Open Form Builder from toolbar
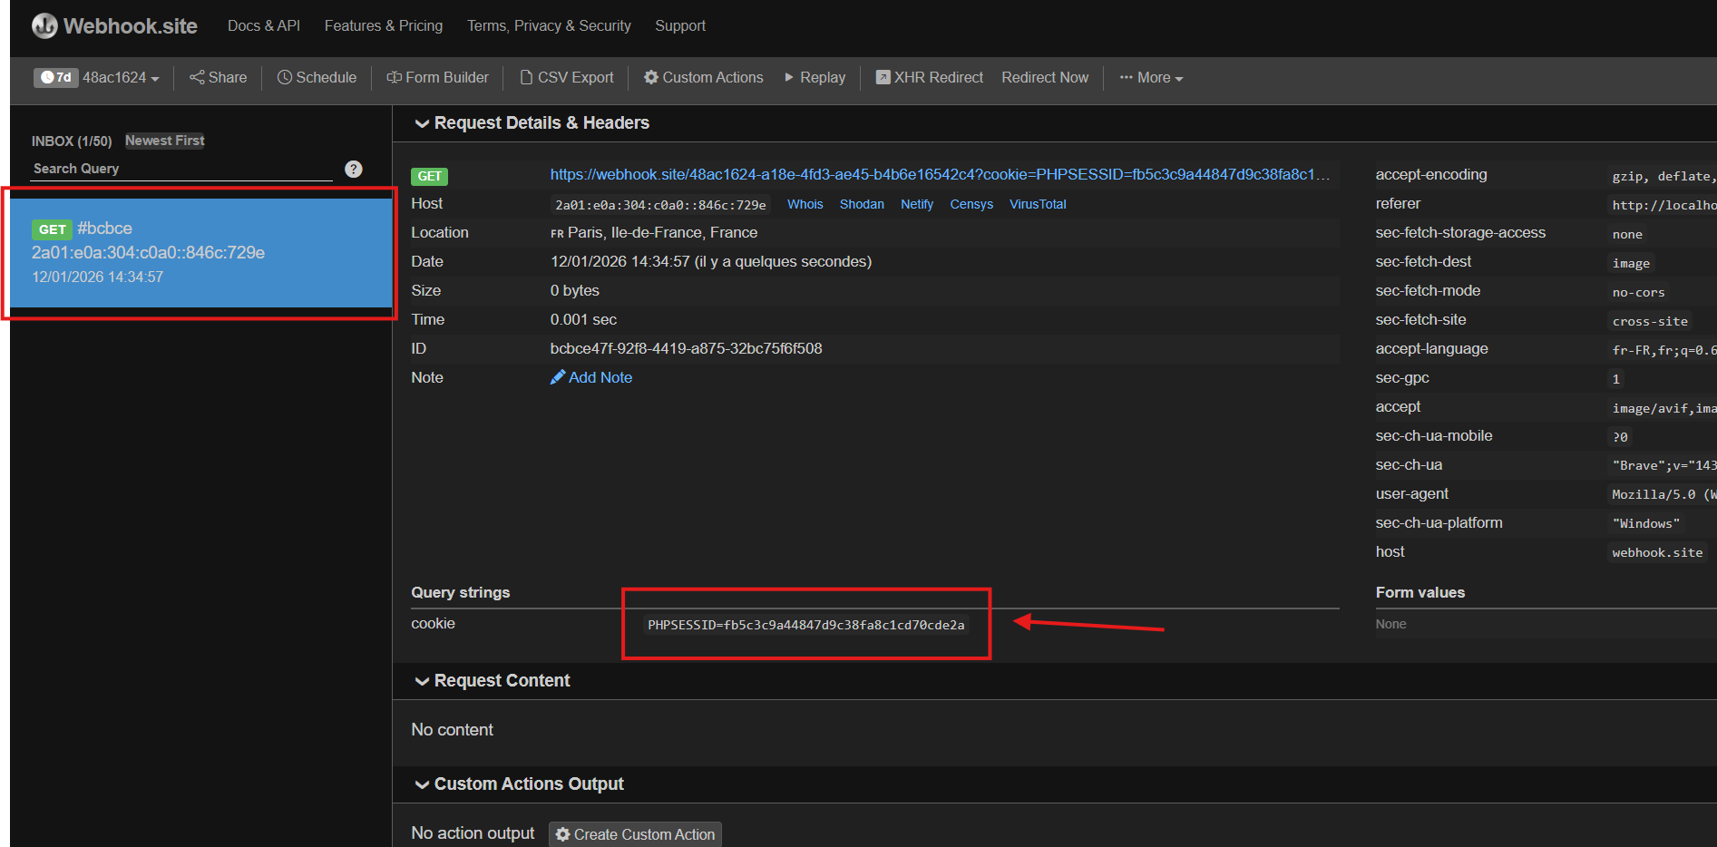Viewport: 1717px width, 847px height. (437, 78)
